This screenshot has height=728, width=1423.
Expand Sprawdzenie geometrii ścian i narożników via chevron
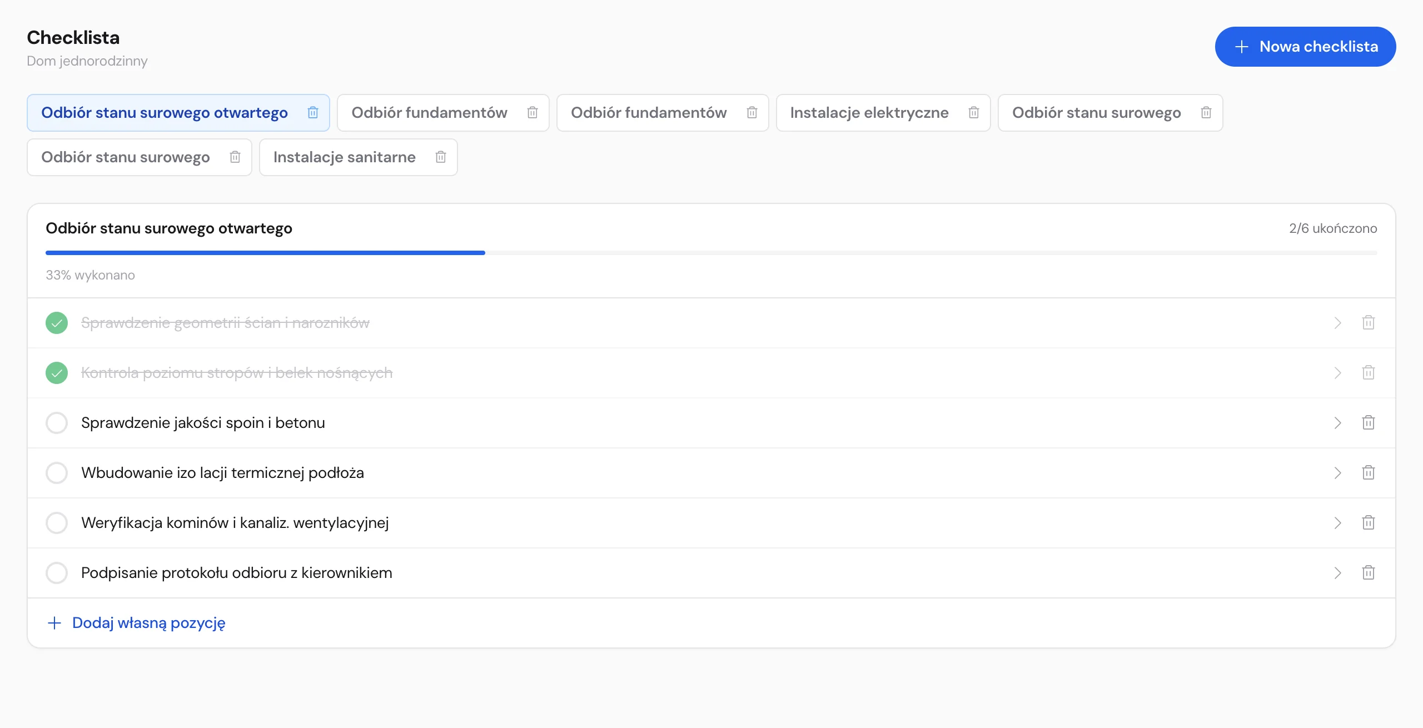(x=1338, y=323)
